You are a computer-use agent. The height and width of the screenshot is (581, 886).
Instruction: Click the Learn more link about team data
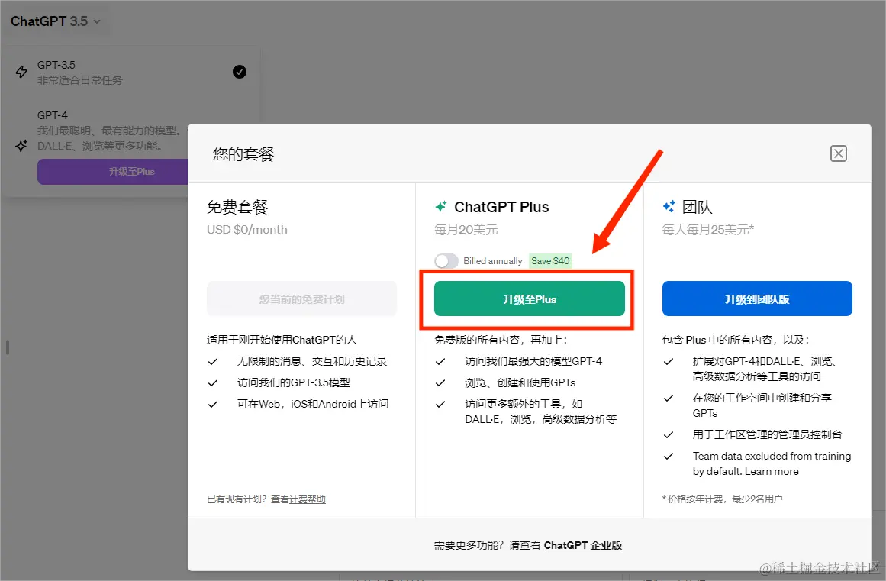(771, 471)
